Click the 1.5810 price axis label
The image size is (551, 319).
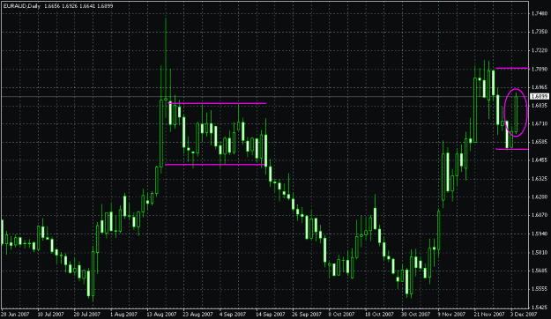click(x=540, y=252)
